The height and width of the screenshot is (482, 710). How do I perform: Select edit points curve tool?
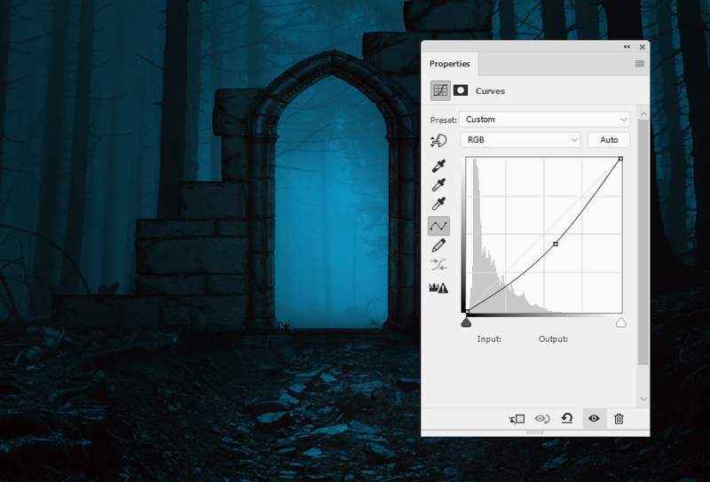[x=438, y=226]
